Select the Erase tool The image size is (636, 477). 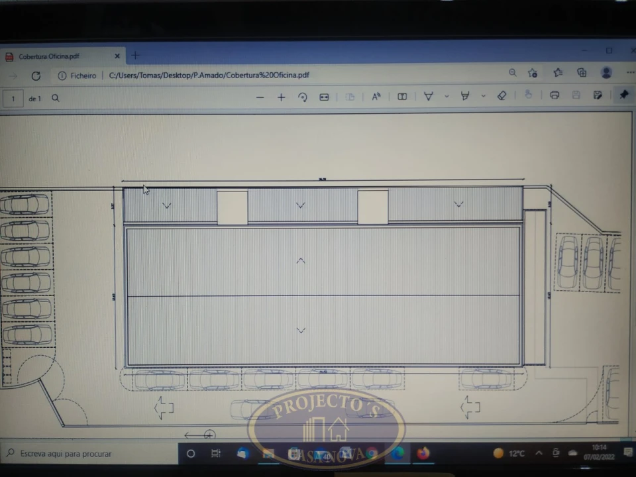click(x=502, y=96)
